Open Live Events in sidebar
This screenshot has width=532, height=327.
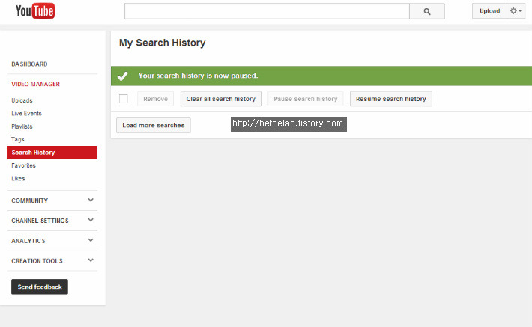pyautogui.click(x=26, y=113)
